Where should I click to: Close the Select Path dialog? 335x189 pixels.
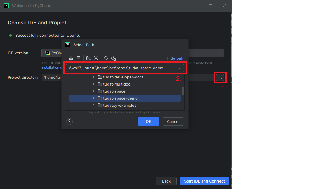point(183,45)
